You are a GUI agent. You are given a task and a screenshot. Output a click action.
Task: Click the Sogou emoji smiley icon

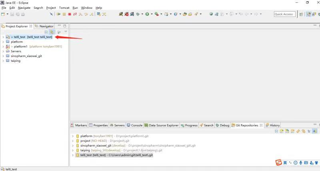point(295,163)
